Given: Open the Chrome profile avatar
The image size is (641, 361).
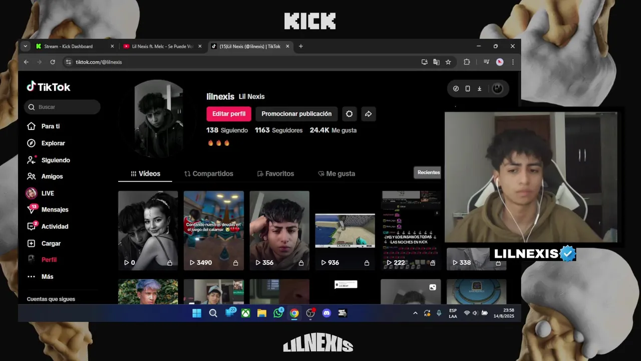Looking at the screenshot, I should 500,62.
